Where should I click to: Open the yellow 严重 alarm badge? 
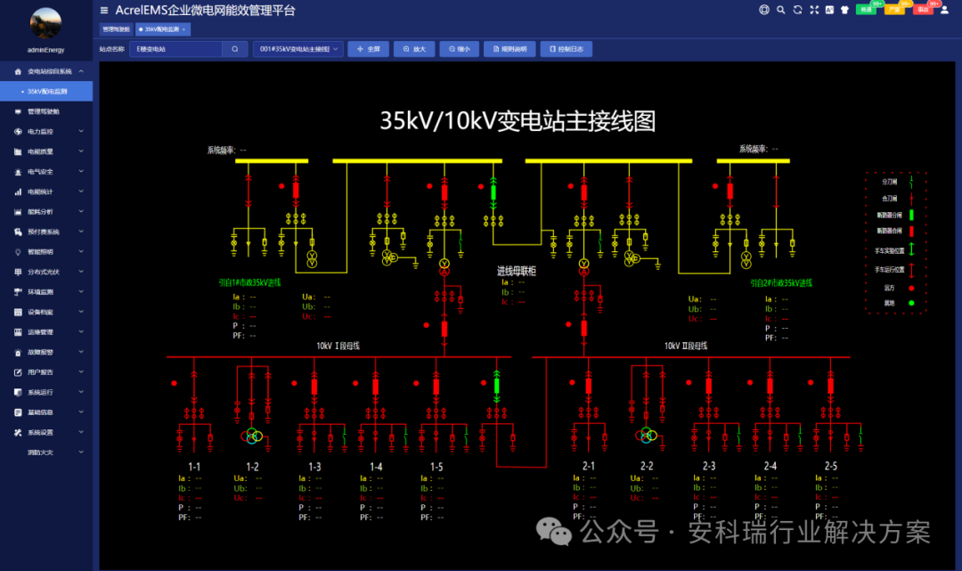894,10
